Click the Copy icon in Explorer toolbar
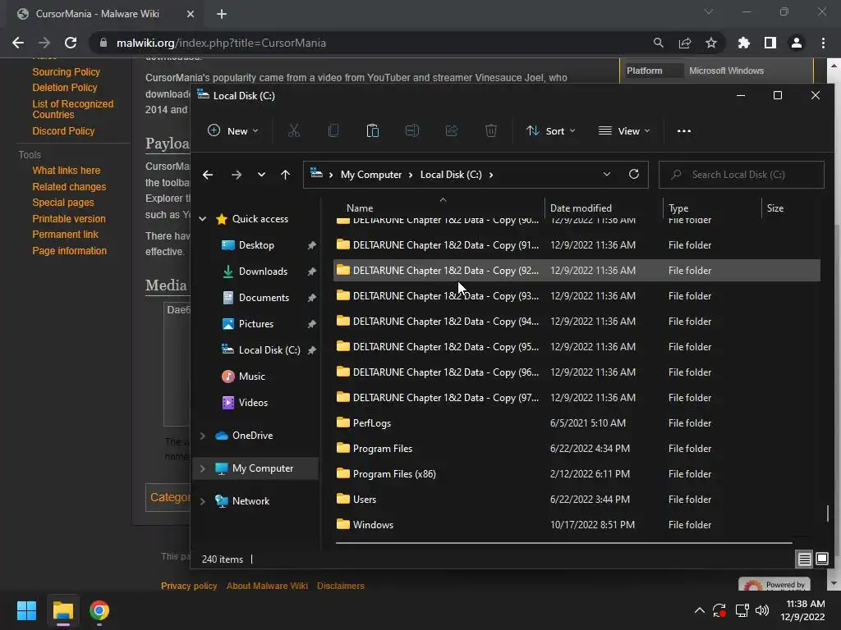 click(x=333, y=130)
